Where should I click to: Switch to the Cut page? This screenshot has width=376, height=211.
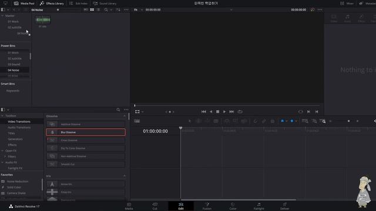coord(155,206)
